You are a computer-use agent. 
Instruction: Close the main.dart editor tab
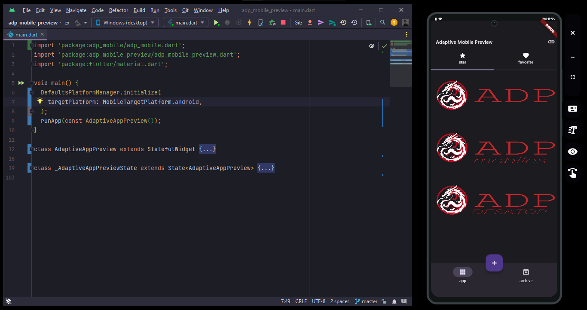42,35
